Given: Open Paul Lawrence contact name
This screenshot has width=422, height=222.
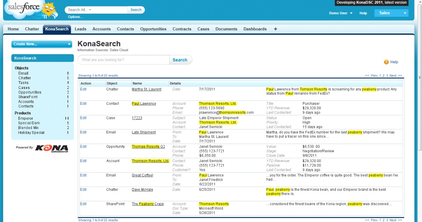Looking at the screenshot, I should tap(144, 104).
